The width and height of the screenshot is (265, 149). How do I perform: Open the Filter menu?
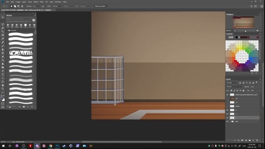pyautogui.click(x=41, y=2)
